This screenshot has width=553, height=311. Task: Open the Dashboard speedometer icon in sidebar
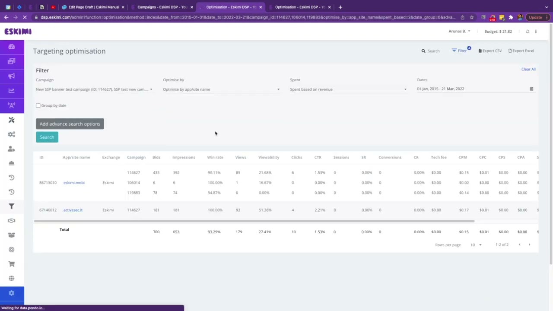(x=11, y=47)
